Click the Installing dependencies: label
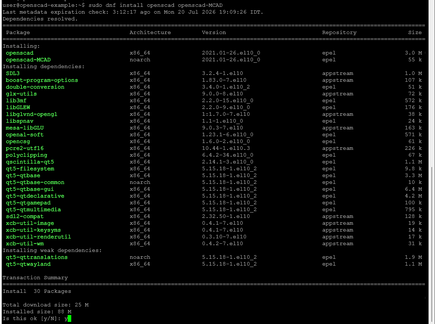The image size is (435, 324). (x=44, y=67)
